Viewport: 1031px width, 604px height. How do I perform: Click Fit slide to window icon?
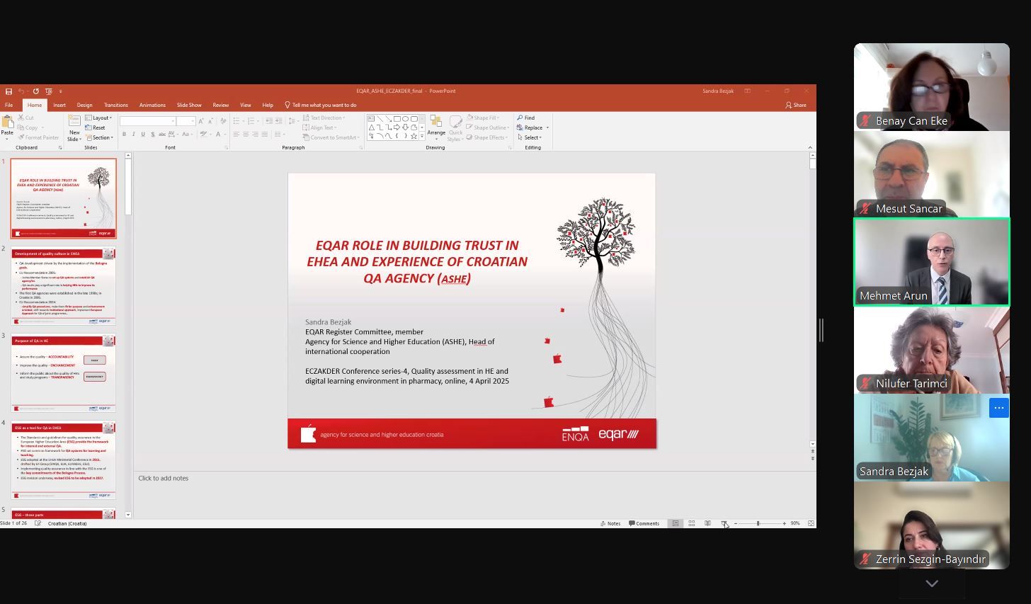point(811,523)
